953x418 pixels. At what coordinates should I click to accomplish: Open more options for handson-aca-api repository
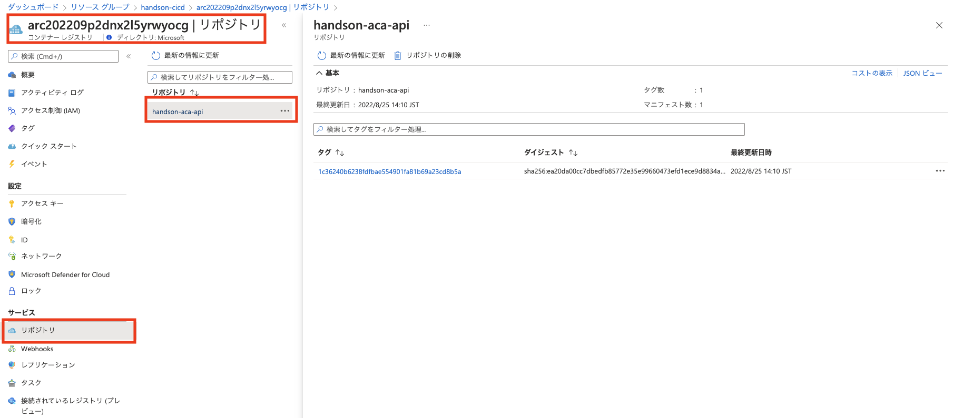[285, 111]
